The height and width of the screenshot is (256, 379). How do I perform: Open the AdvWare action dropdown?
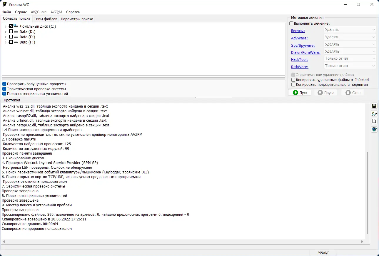point(350,37)
